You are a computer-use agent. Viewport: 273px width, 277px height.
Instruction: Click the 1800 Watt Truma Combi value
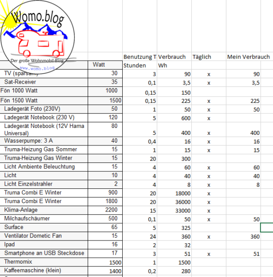[105, 202]
